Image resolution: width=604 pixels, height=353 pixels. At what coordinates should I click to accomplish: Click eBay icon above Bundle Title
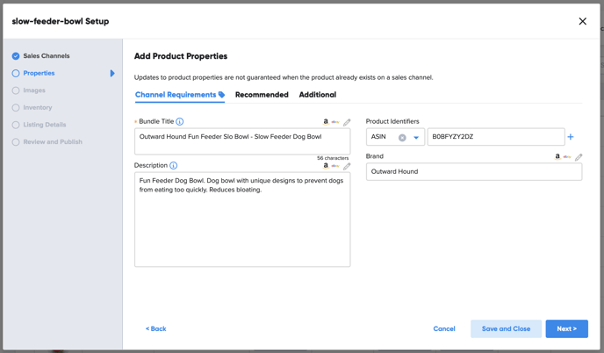point(335,122)
